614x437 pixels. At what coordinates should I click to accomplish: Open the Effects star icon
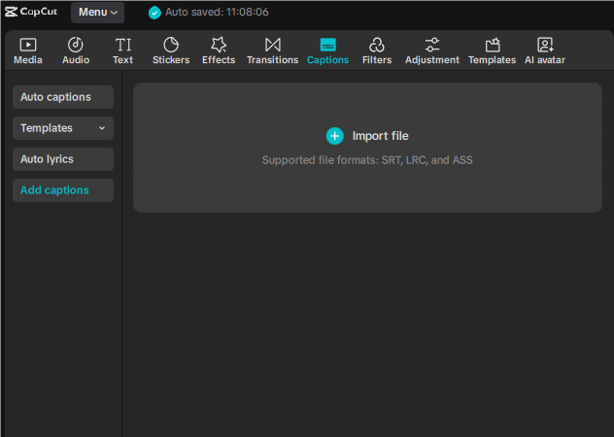point(219,45)
